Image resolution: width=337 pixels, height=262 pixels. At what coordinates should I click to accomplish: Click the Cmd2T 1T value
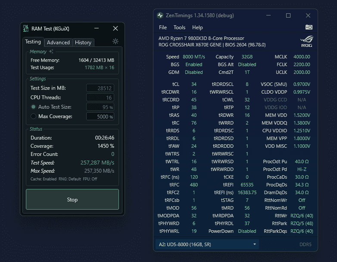click(x=247, y=72)
